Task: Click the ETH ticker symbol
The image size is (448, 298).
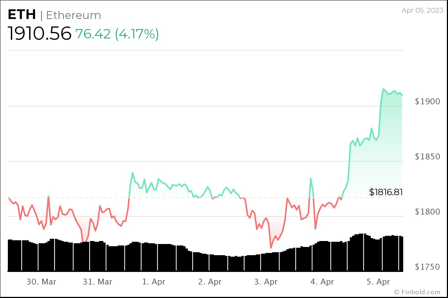Action: click(22, 15)
